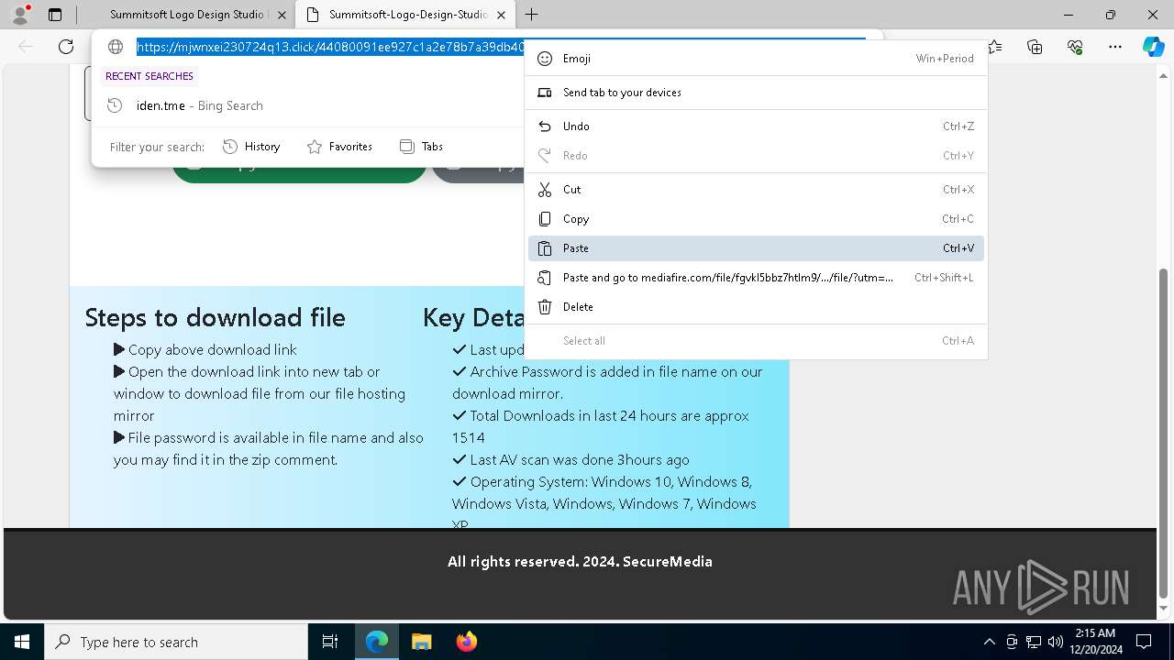1174x660 pixels.
Task: Click the selected URL in address bar
Action: coord(331,47)
